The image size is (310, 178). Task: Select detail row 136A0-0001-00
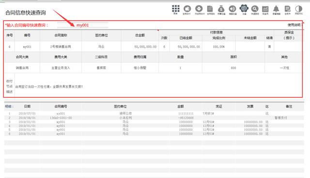[154, 118]
